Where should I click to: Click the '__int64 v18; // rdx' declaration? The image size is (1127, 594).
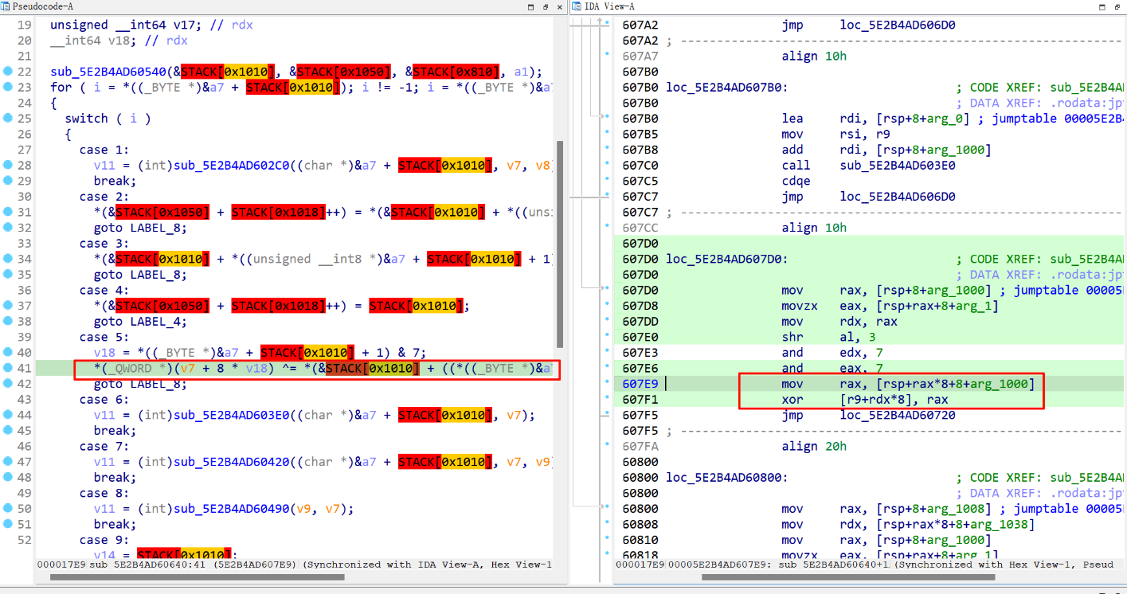tap(119, 41)
